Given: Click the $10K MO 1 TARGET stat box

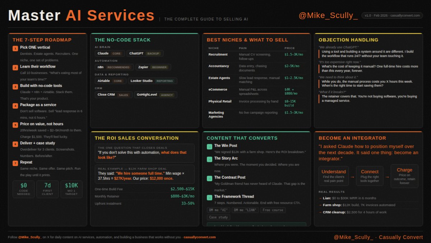Looking at the screenshot, I should pos(71,189).
